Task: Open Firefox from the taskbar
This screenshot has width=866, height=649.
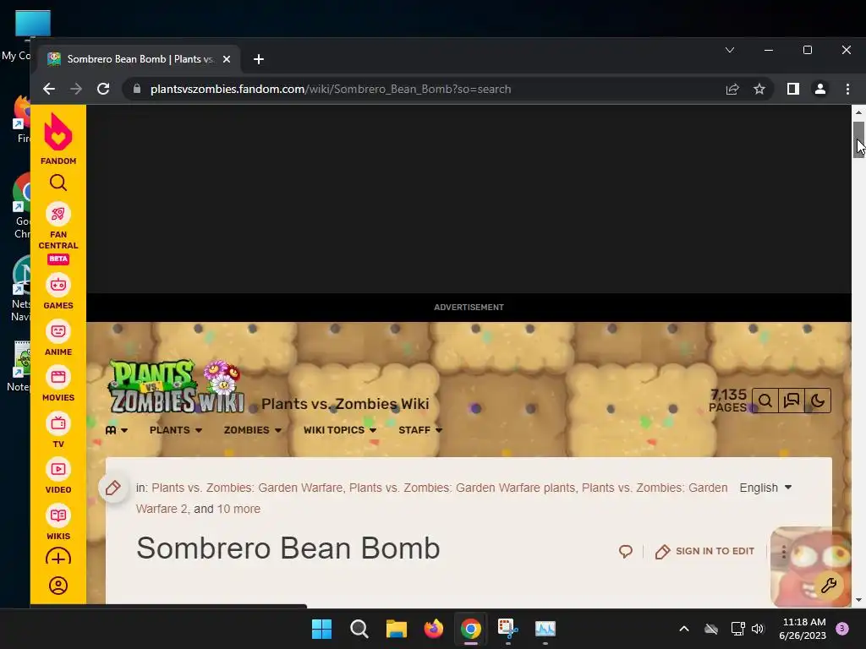Action: [434, 629]
